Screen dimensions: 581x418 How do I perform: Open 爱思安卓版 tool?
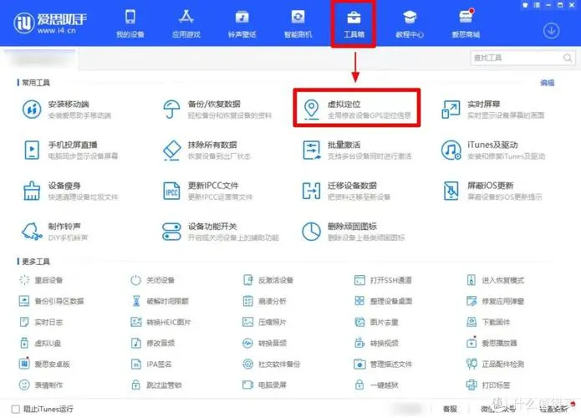[44, 364]
